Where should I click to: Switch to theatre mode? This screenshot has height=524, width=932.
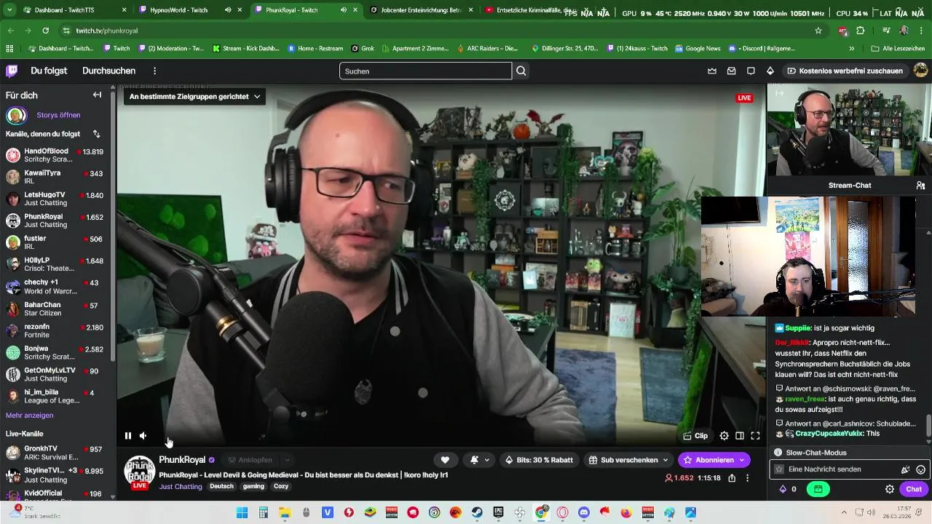(x=740, y=436)
